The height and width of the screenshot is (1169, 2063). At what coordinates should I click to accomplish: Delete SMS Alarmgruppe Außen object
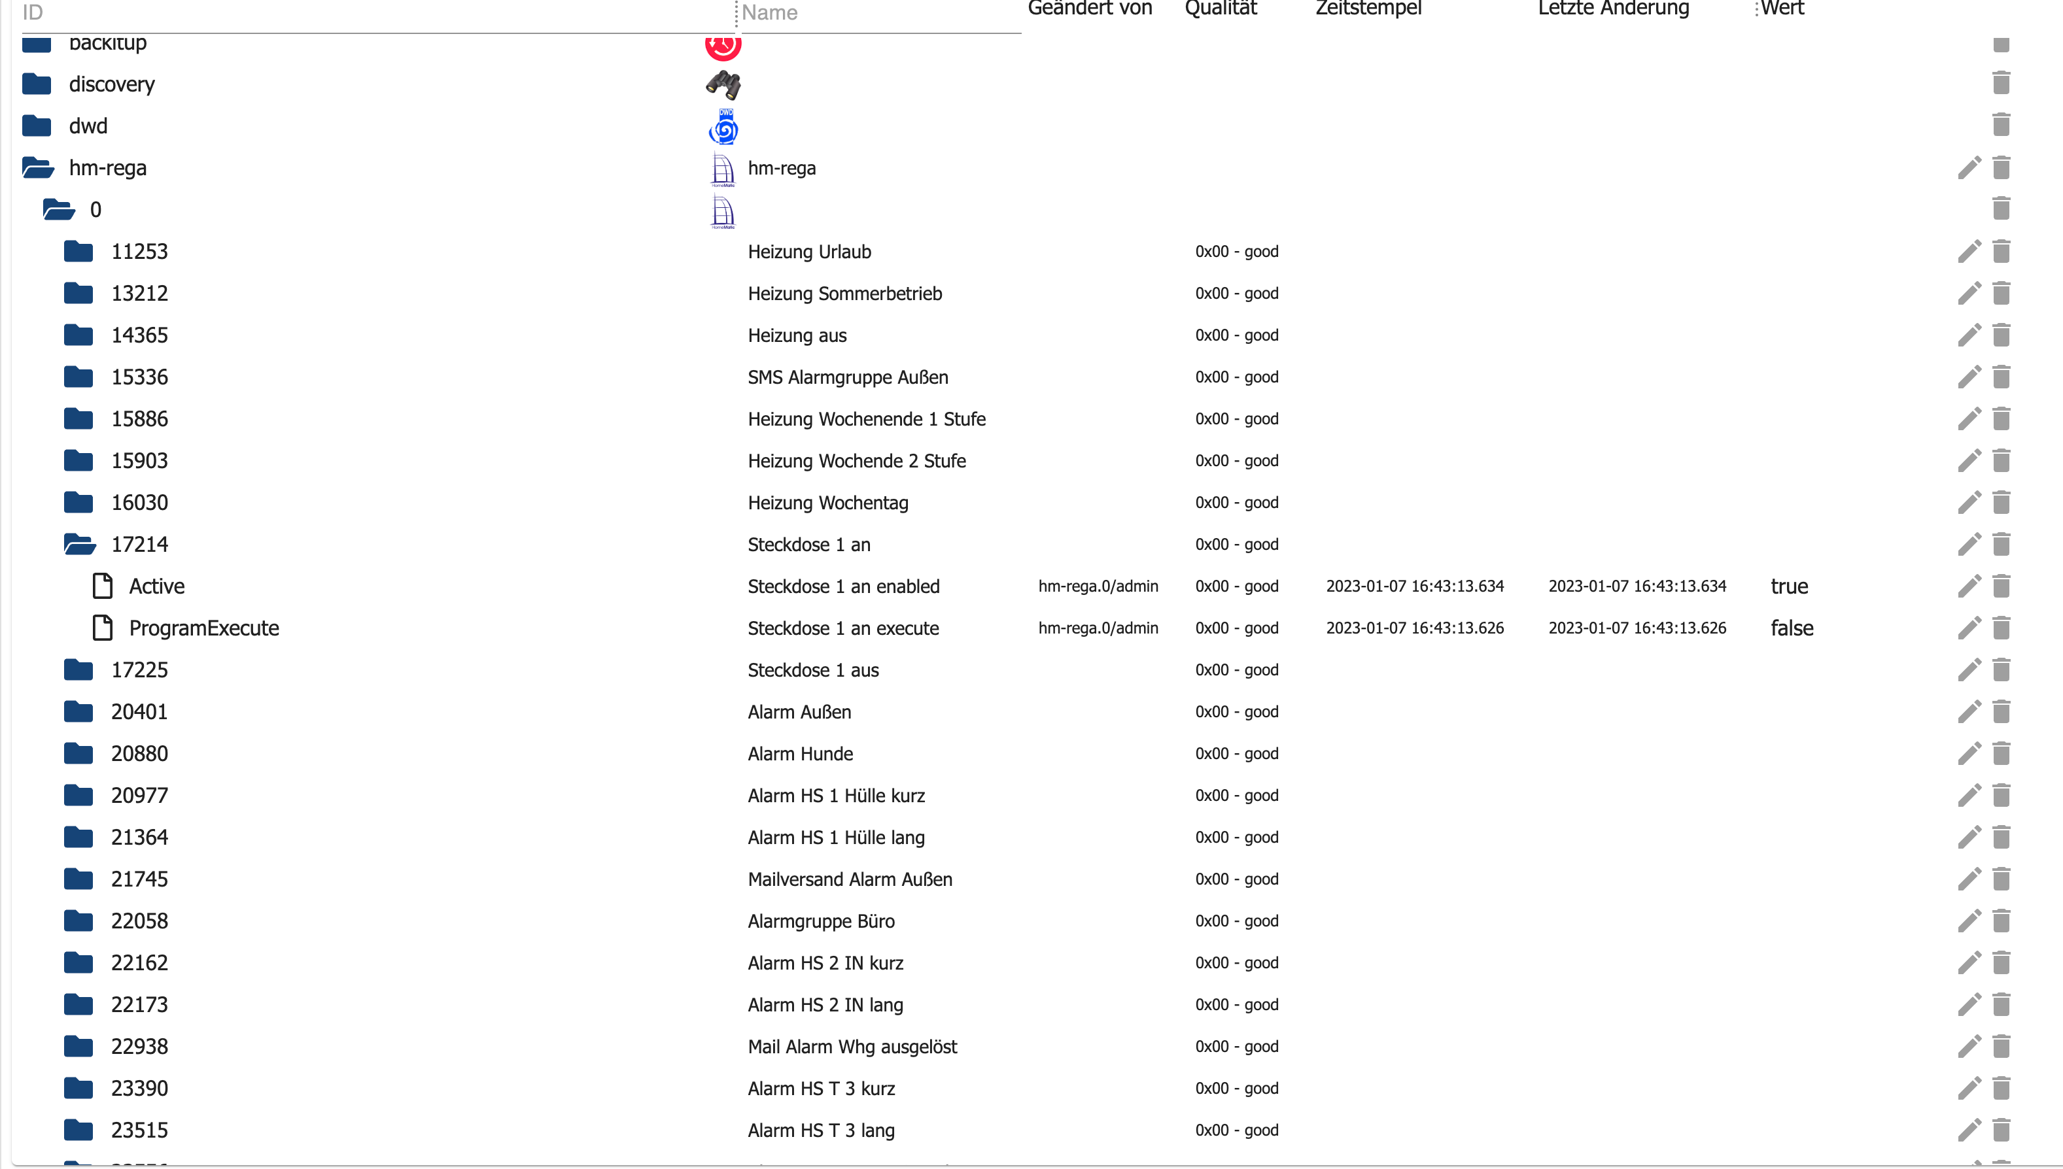pos(2001,377)
